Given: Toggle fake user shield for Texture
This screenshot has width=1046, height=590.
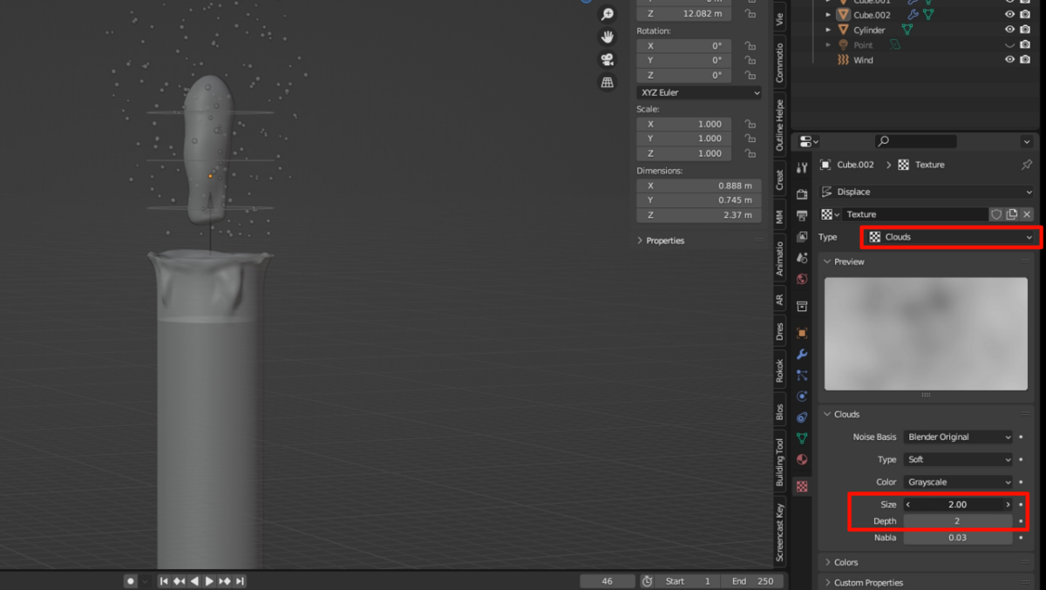Looking at the screenshot, I should pos(996,214).
